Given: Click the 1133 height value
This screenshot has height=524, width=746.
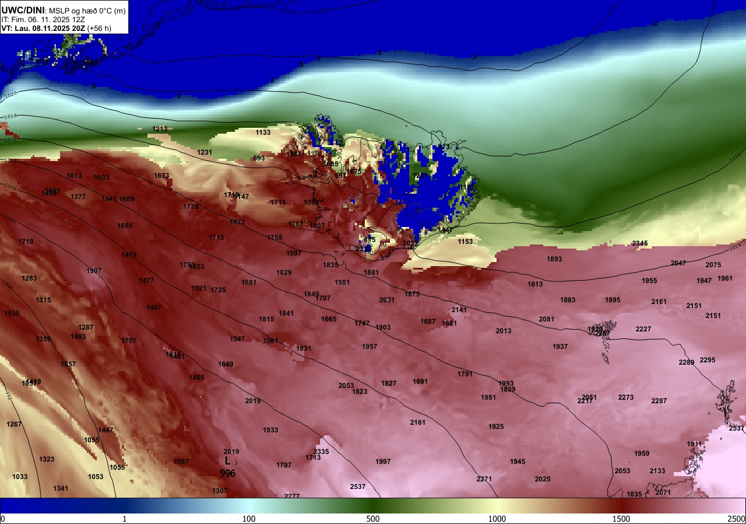Looking at the screenshot, I should [263, 132].
